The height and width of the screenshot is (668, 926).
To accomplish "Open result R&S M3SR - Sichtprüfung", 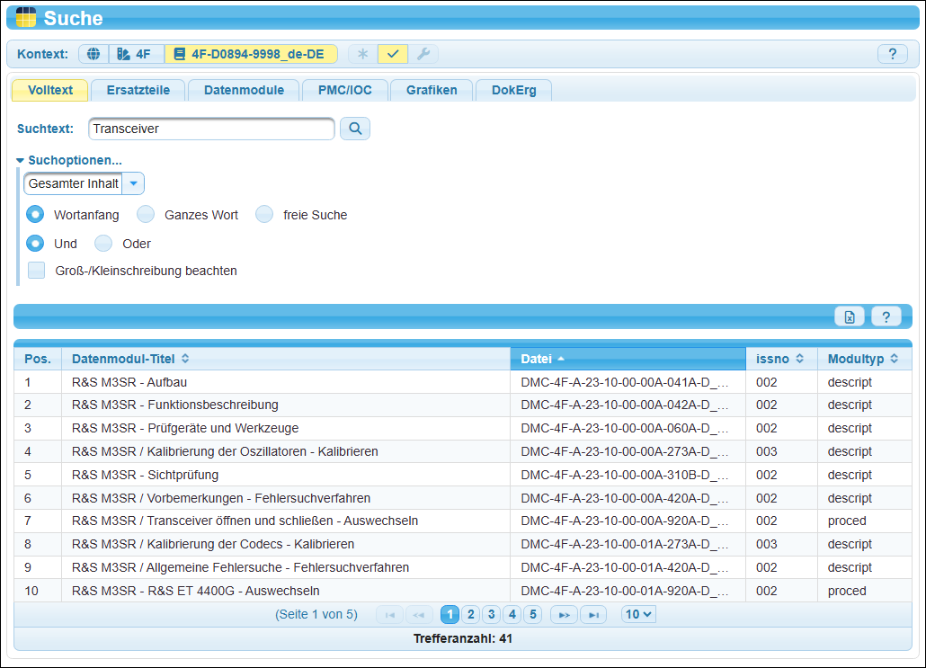I will click(146, 475).
